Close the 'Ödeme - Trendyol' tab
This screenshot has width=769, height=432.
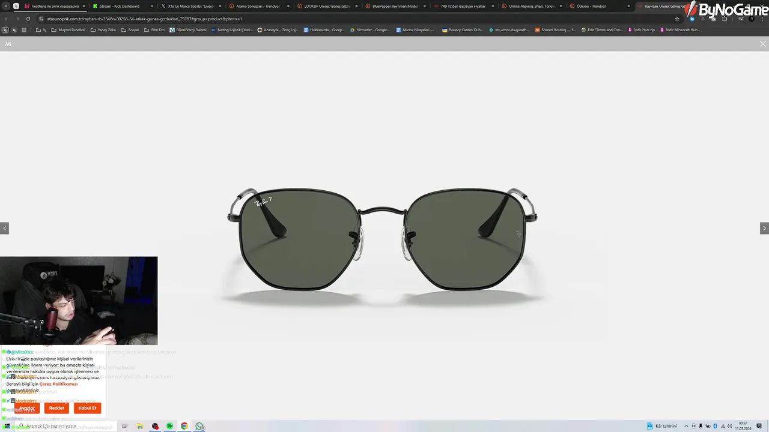[x=629, y=6]
